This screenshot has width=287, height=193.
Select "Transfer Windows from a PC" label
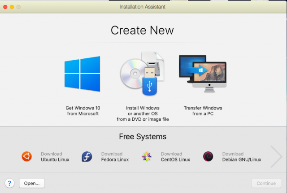[x=203, y=111]
